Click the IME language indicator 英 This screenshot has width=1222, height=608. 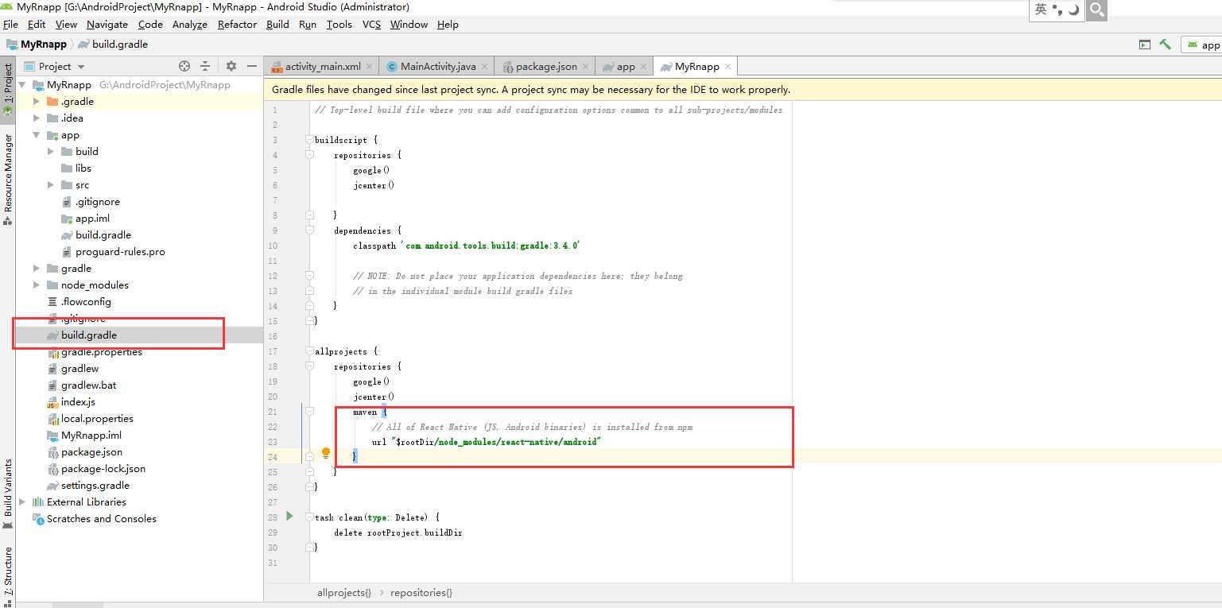pos(1041,10)
